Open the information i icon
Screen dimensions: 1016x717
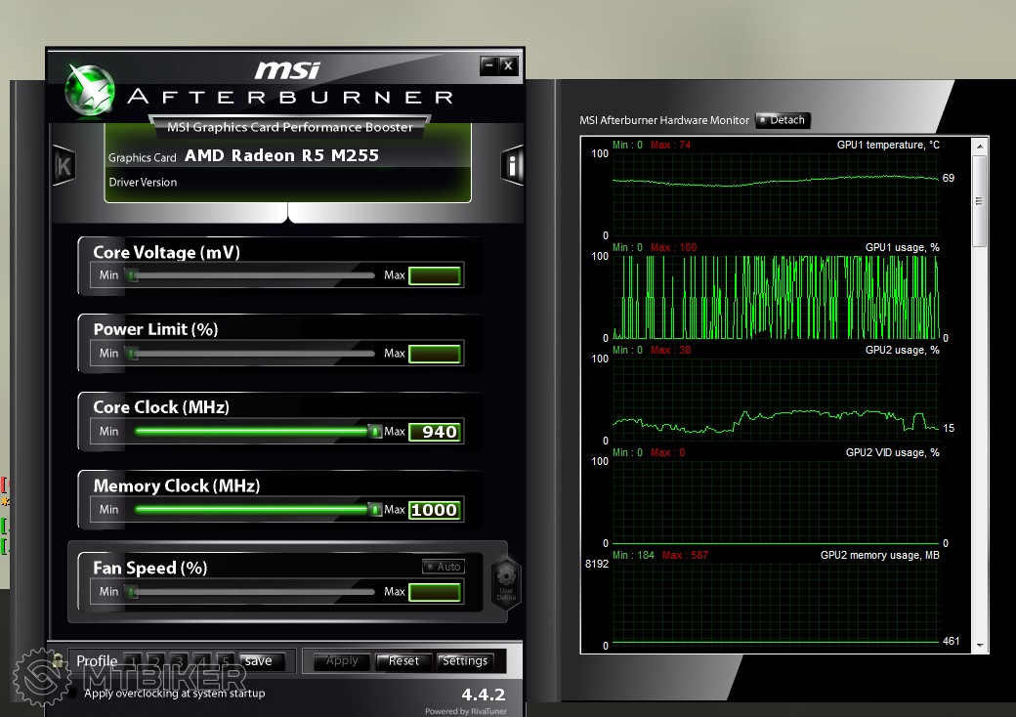point(512,165)
